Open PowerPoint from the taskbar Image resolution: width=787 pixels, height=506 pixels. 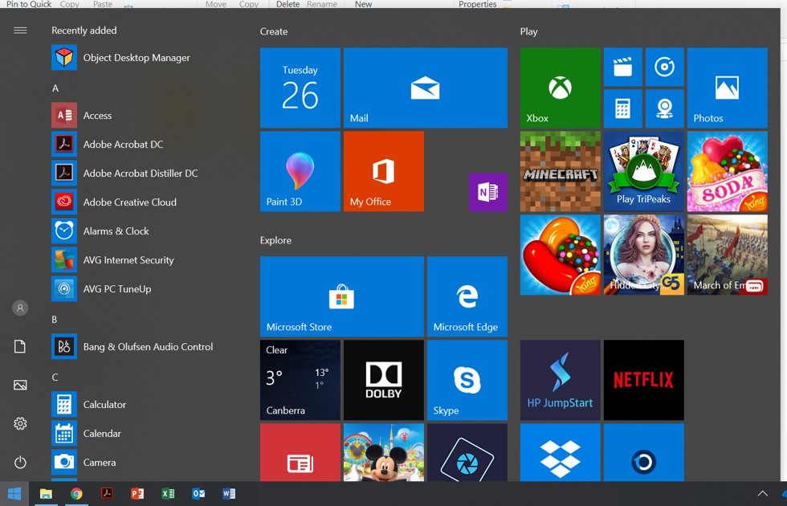tap(137, 494)
